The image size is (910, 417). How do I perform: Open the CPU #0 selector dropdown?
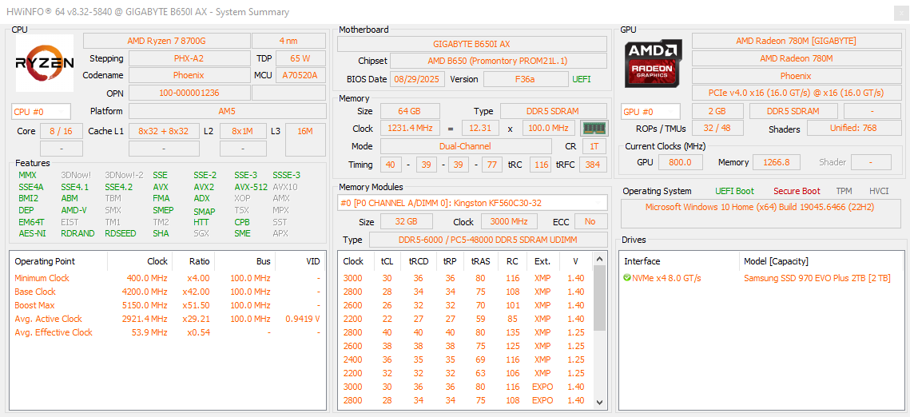point(42,111)
